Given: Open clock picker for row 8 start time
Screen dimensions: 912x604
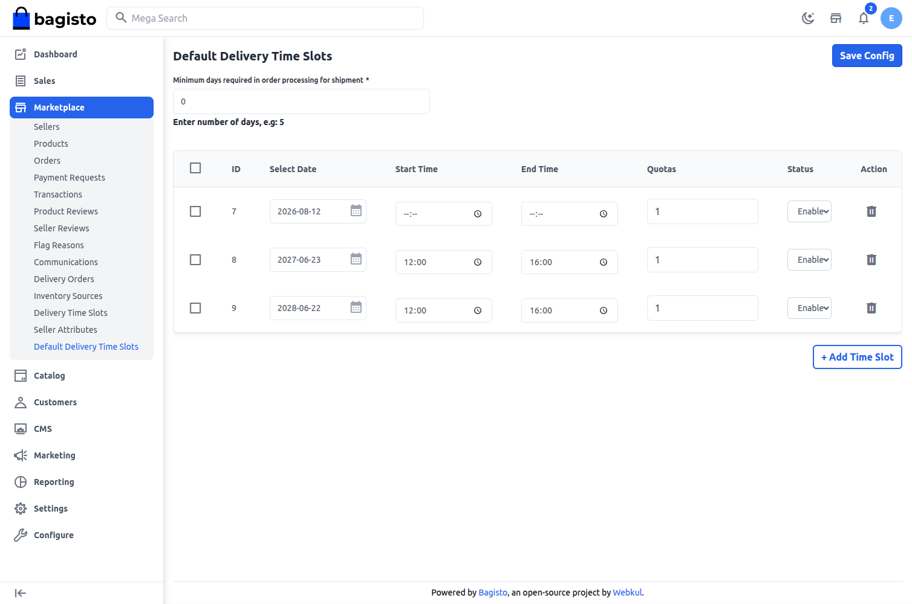Looking at the screenshot, I should (478, 262).
